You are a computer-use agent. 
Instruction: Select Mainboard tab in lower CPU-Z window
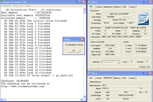click(108, 78)
